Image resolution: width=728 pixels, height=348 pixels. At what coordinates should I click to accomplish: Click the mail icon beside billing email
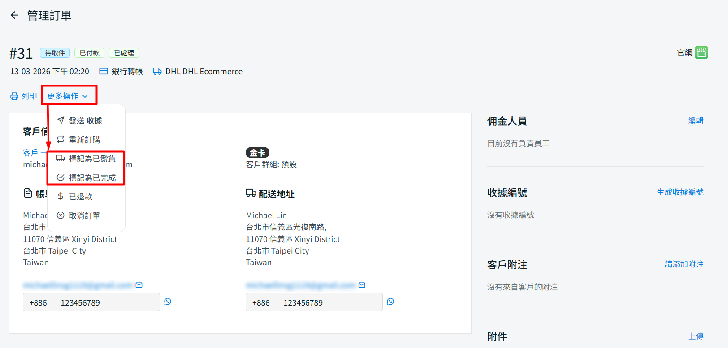[139, 285]
